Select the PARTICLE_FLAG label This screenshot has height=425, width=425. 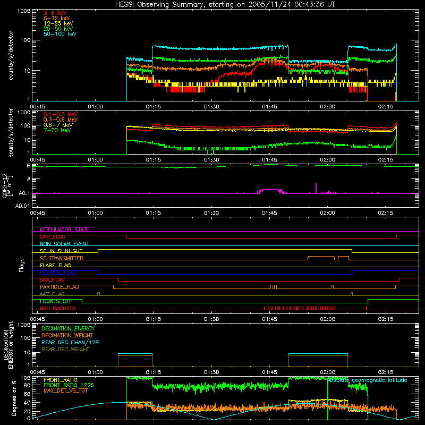[59, 287]
